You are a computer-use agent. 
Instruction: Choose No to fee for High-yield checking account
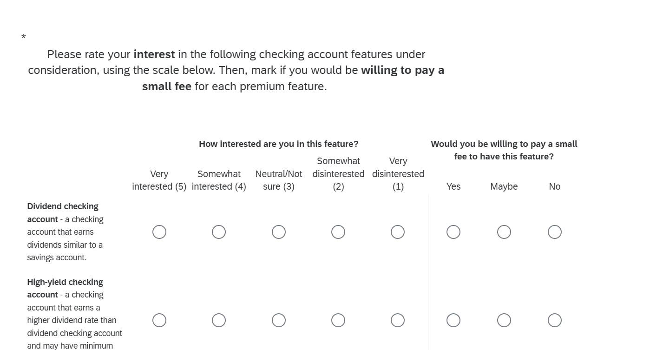tap(555, 320)
